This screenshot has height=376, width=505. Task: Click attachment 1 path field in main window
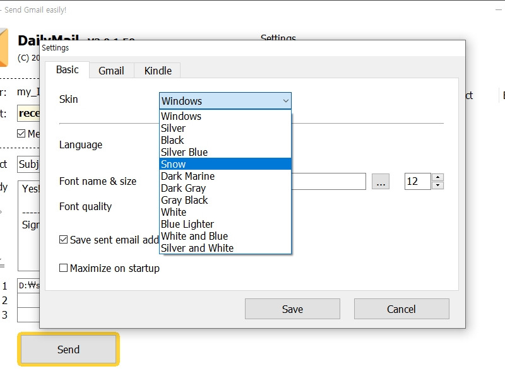28,285
